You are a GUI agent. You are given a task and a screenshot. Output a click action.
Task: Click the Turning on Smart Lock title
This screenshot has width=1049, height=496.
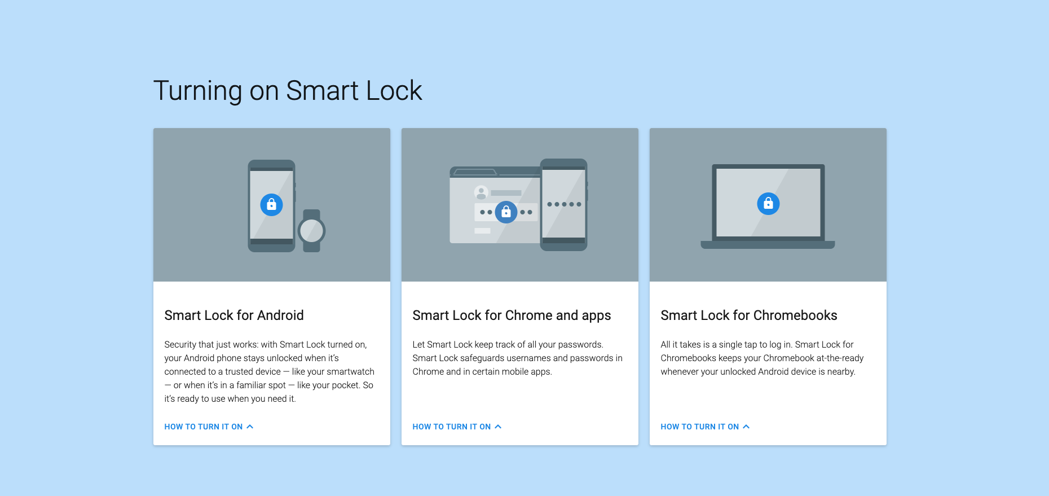(288, 91)
